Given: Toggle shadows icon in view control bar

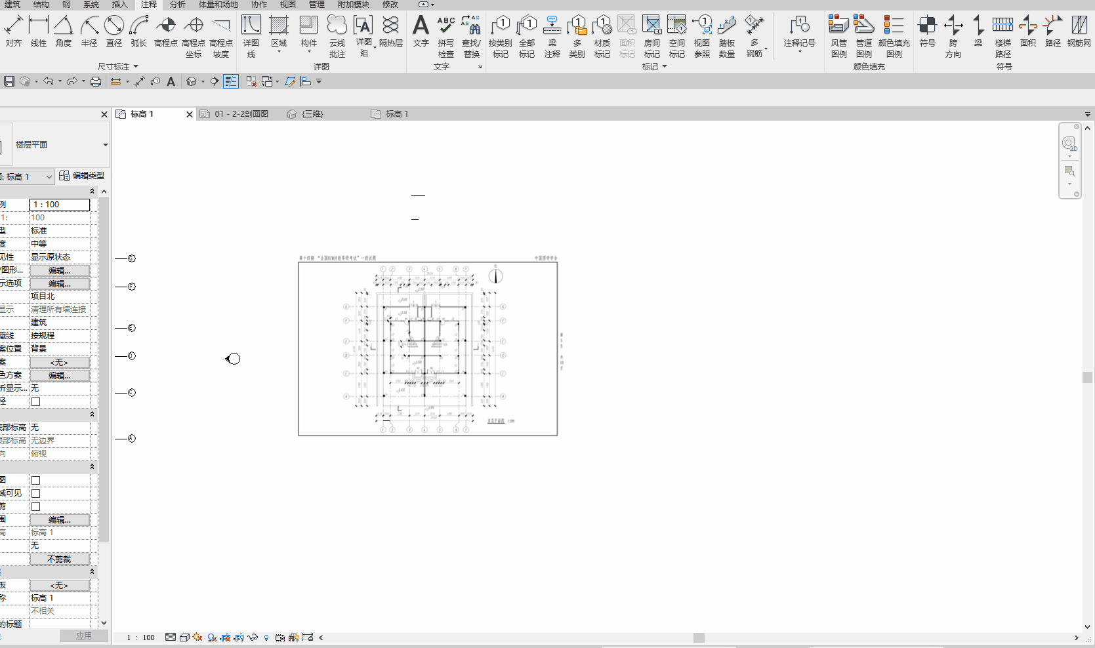Looking at the screenshot, I should tap(212, 638).
